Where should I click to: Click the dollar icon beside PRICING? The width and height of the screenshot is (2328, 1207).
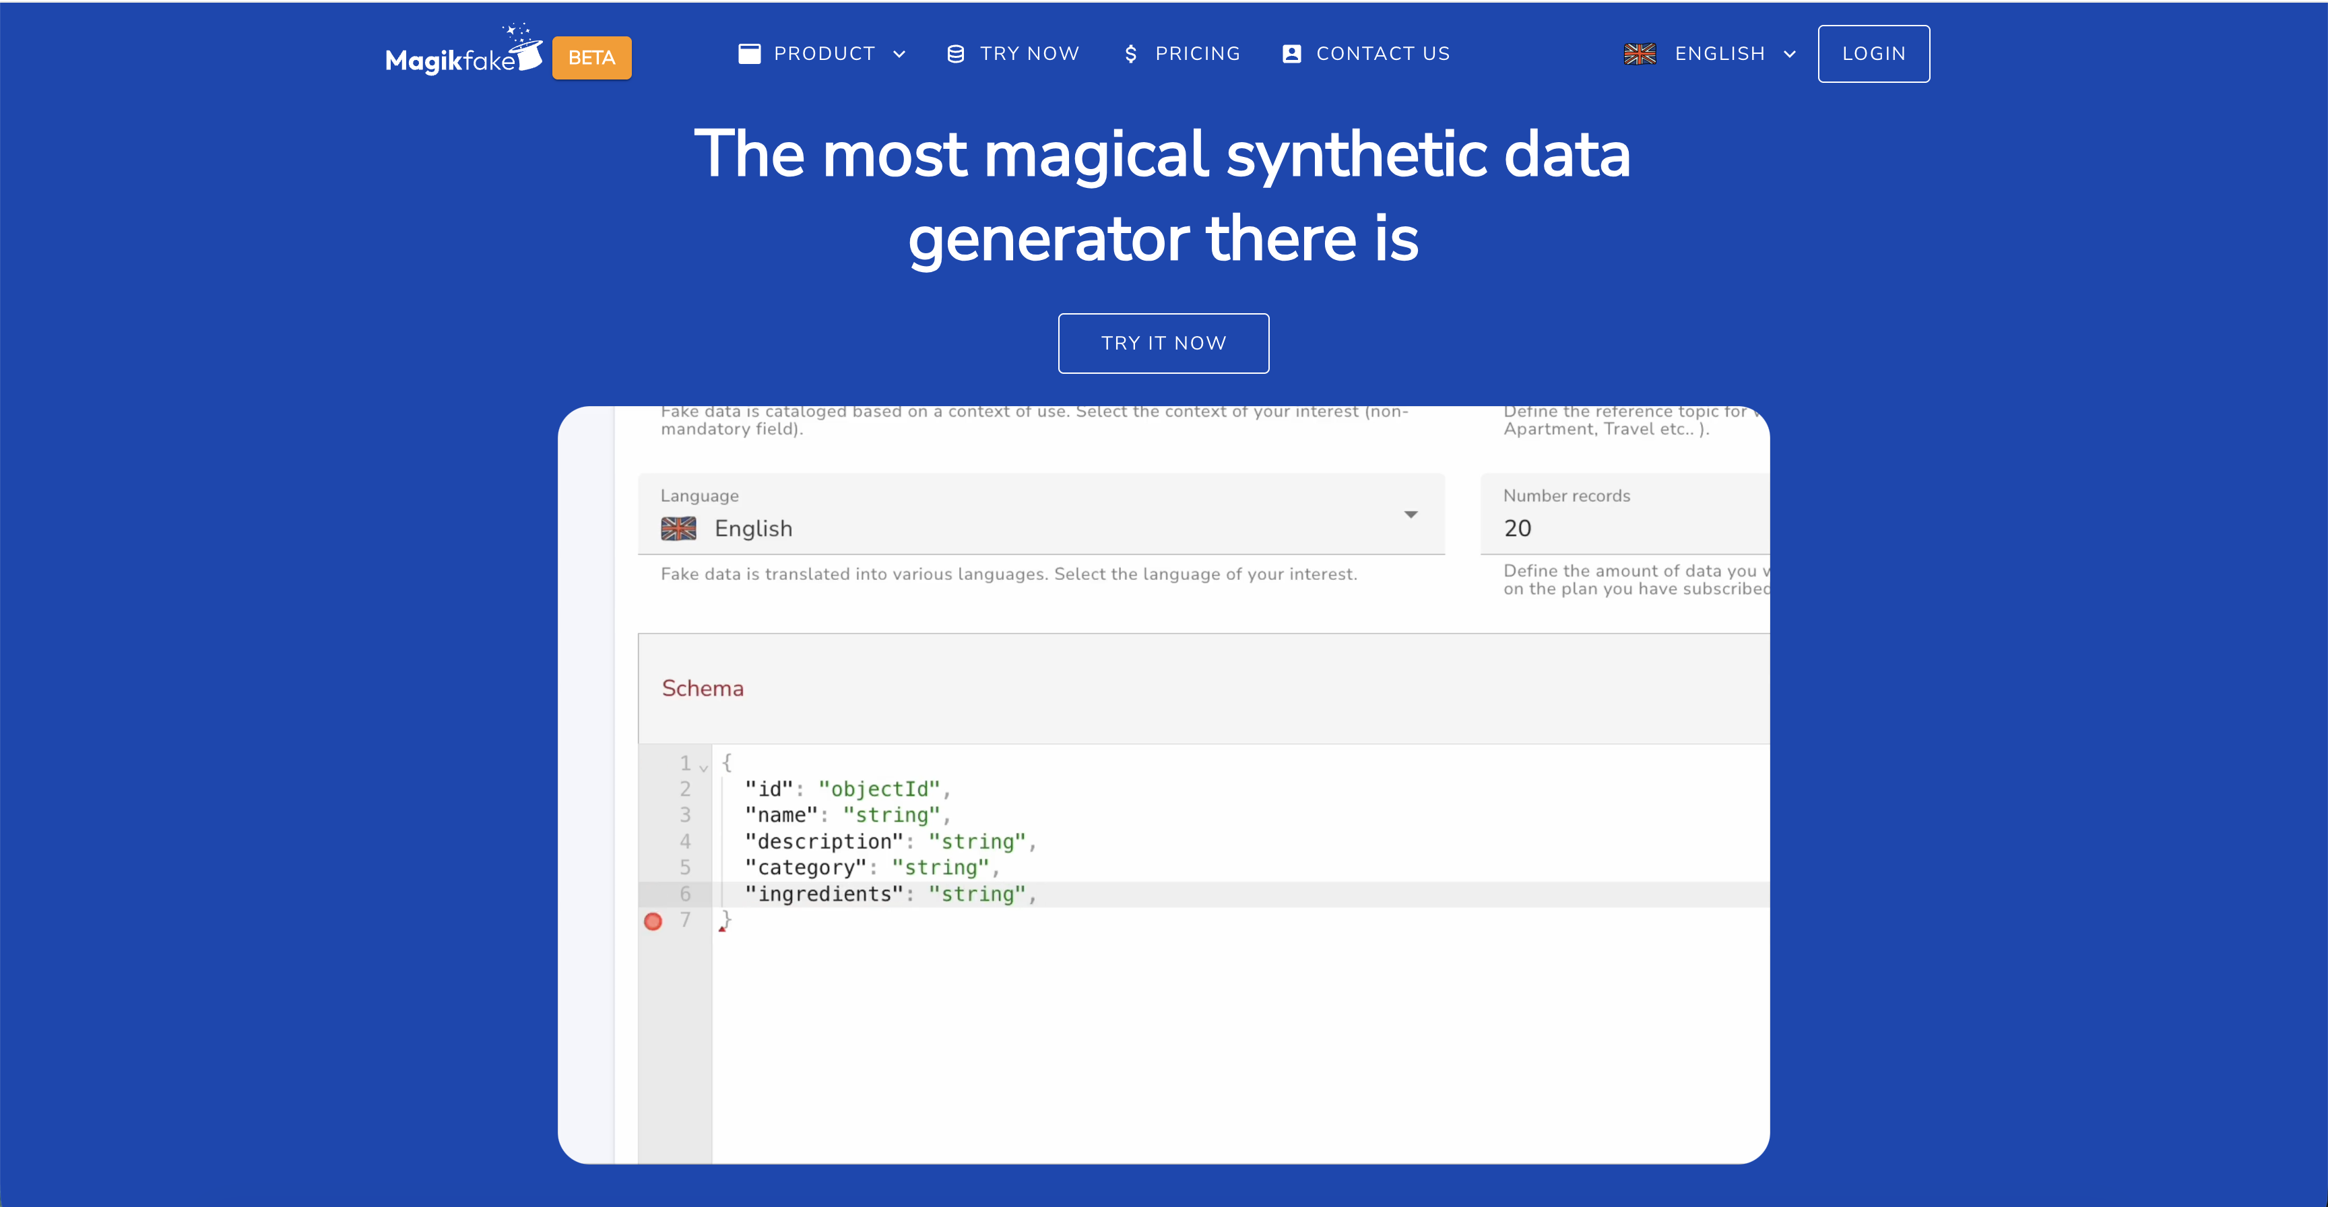coord(1130,53)
